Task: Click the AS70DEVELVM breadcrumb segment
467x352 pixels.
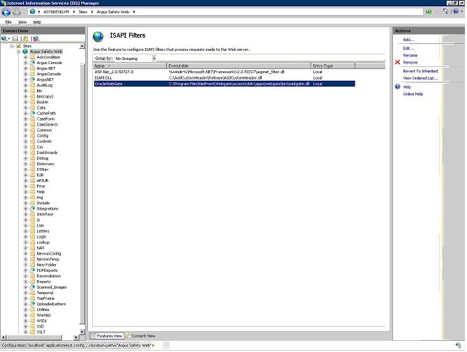Action: [57, 12]
